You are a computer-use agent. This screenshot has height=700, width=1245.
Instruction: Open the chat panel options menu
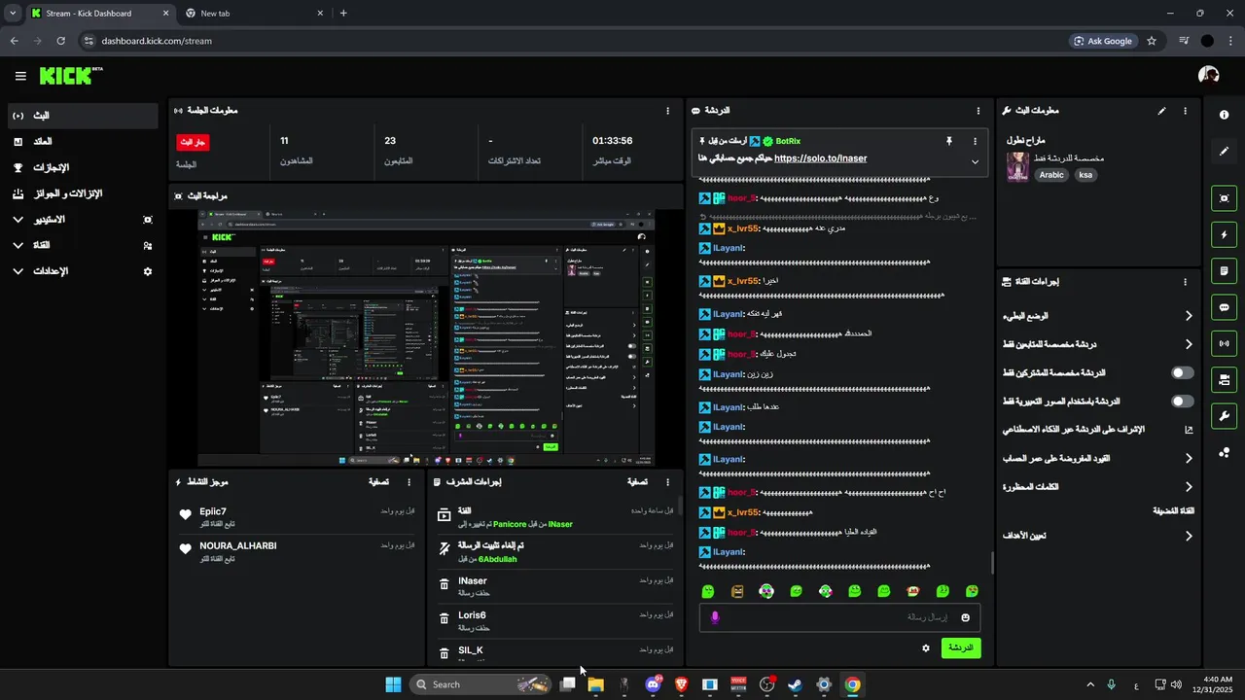pos(978,111)
